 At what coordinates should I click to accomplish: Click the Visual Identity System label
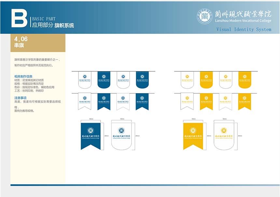[244, 30]
